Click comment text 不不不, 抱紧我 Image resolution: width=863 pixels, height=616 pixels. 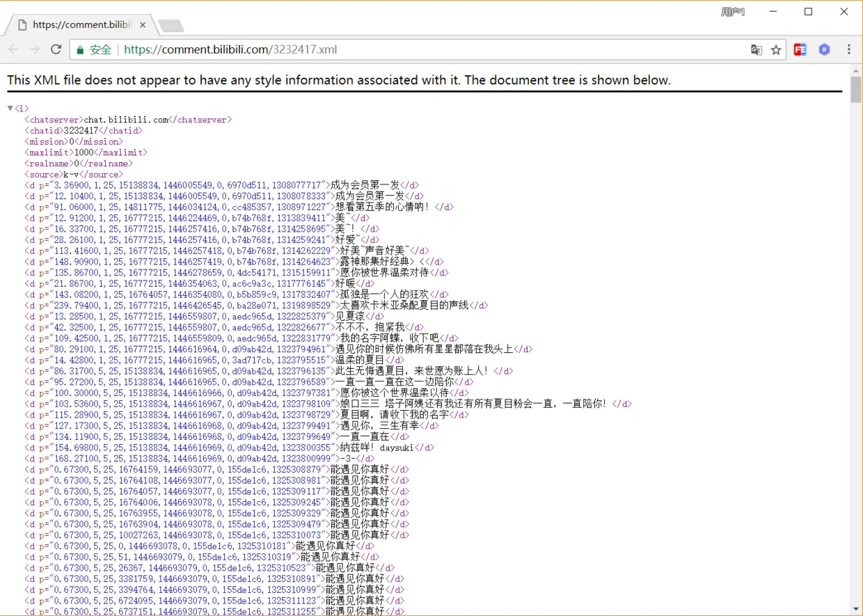[370, 327]
